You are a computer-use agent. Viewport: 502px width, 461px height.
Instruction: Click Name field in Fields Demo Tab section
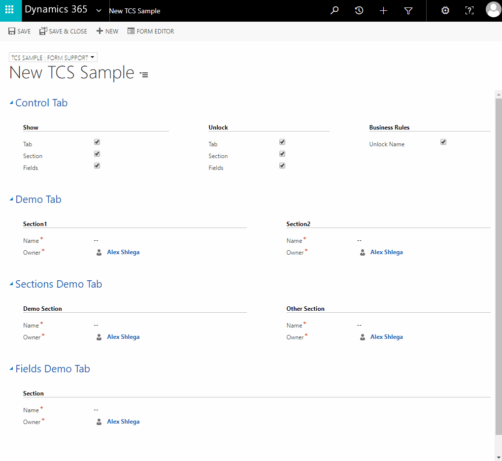[x=257, y=410]
